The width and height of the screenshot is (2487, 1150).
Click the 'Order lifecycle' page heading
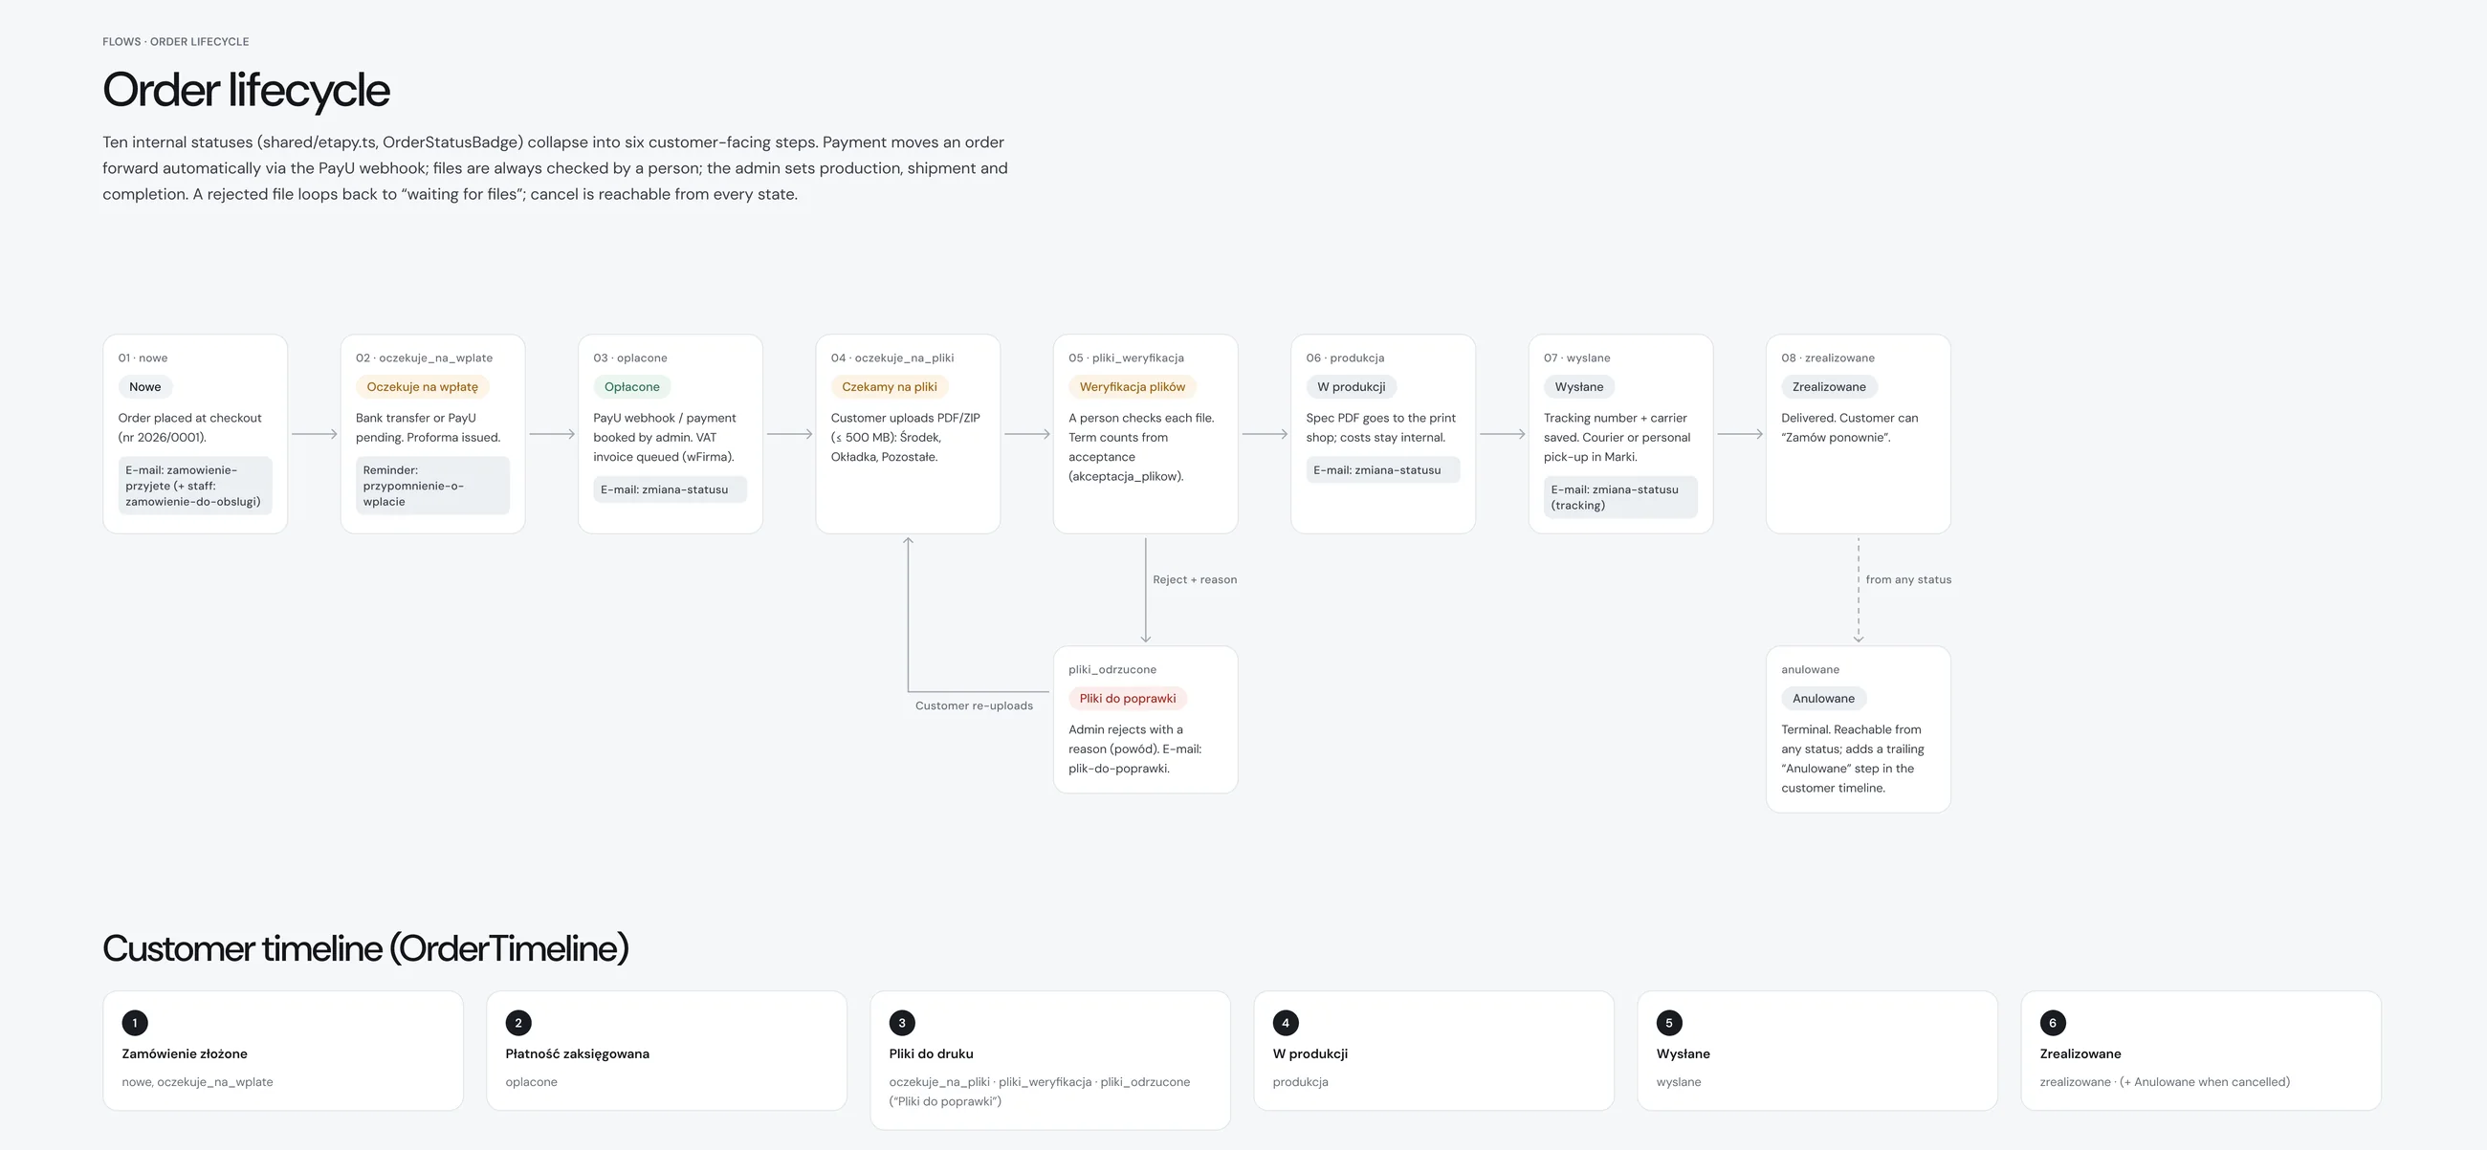click(x=246, y=90)
